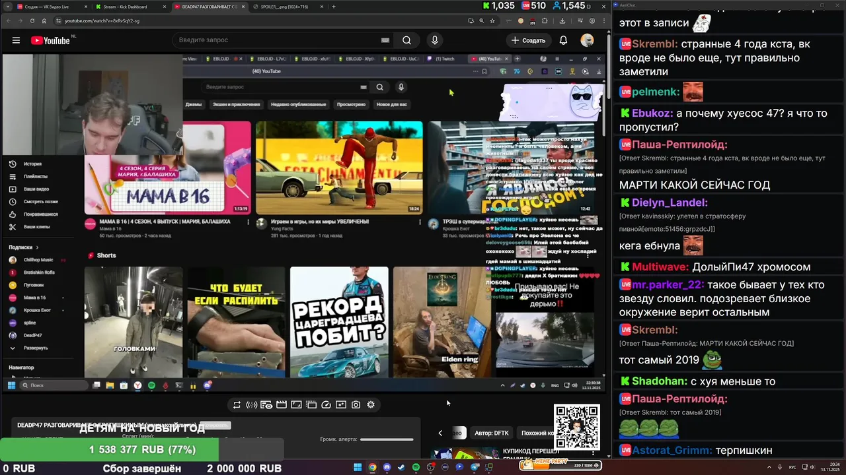Go back in browser history
This screenshot has height=475, width=846.
[x=9, y=20]
